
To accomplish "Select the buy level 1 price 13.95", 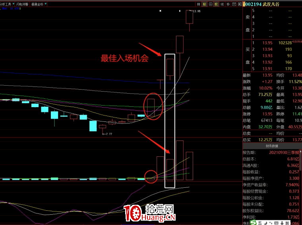I will (x=267, y=43).
